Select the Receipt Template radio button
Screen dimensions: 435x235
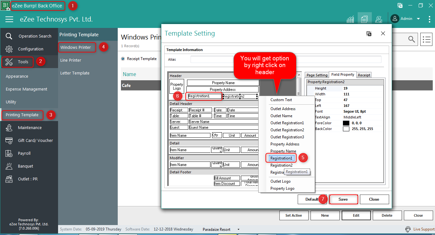(x=123, y=59)
